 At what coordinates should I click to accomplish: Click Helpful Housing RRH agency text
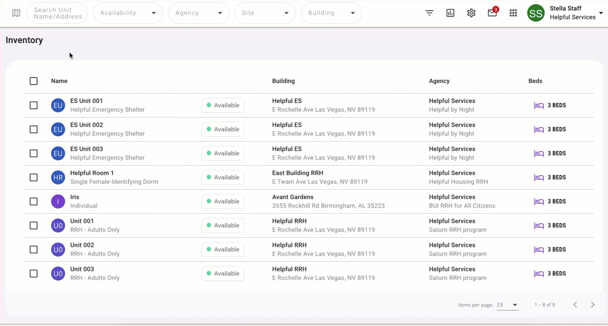(459, 182)
